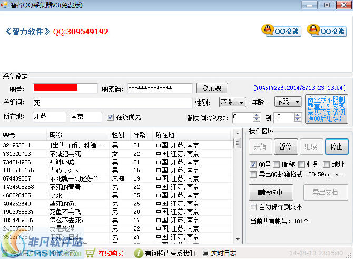Check 导出QQ邮箱格式 option
The height and width of the screenshot is (259, 353).
click(x=253, y=174)
